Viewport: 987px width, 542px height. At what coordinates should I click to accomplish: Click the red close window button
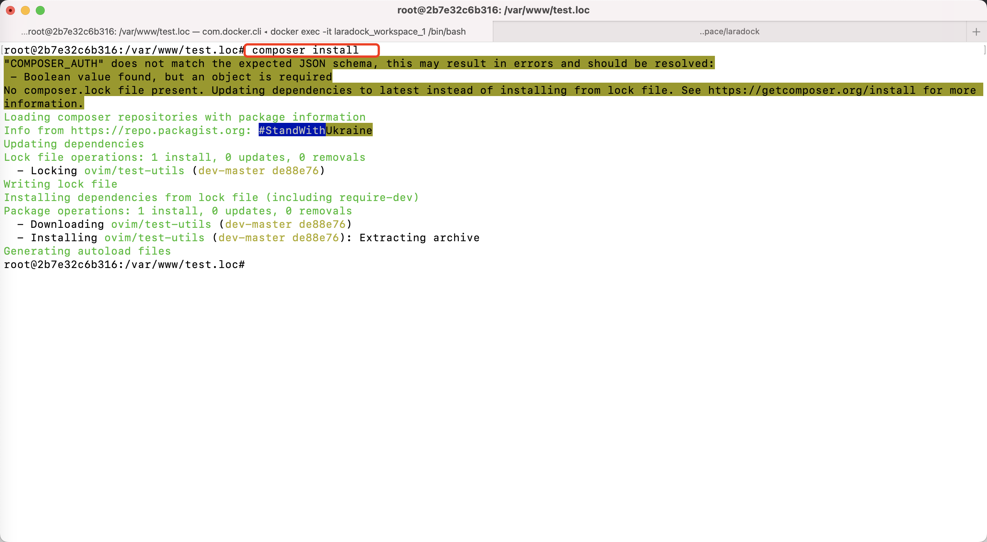coord(11,10)
